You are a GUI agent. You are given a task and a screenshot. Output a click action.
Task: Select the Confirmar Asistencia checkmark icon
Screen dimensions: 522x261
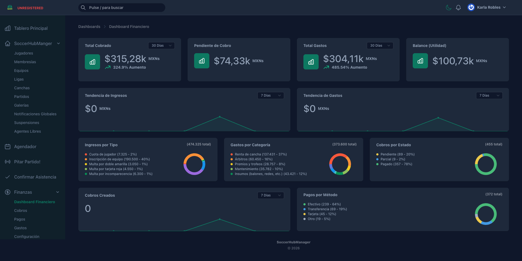[x=7, y=177]
